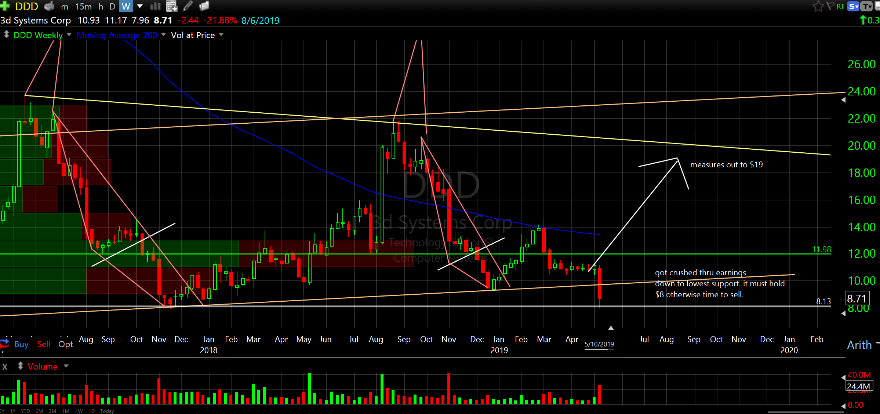Open the Vol at Price dropdown arrow

(221, 35)
